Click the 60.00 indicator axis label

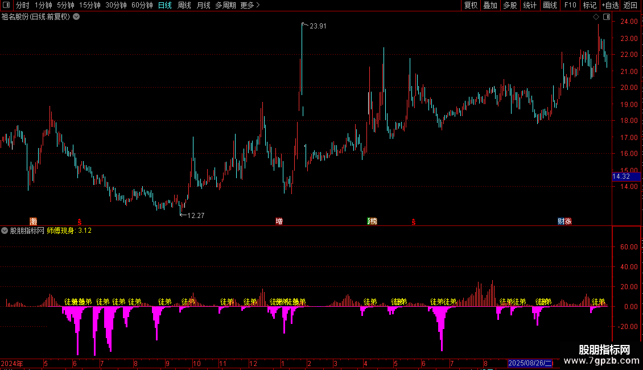(x=629, y=247)
